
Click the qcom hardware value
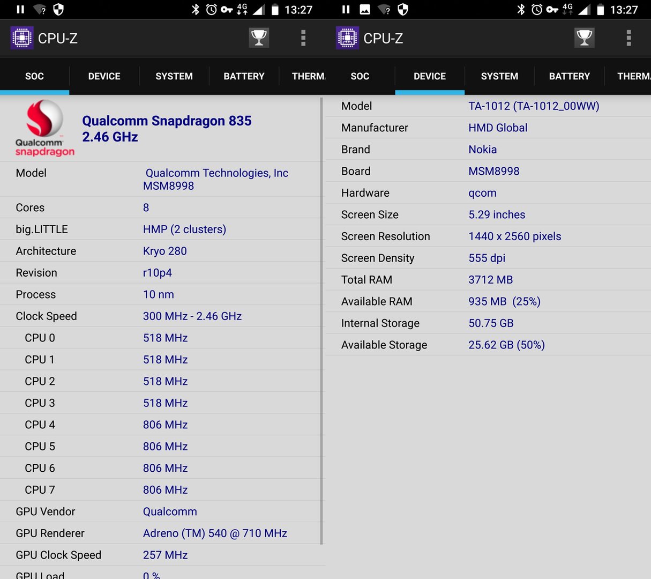(482, 193)
